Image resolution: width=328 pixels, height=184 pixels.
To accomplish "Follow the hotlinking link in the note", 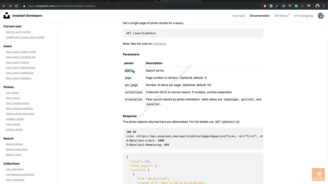I will pos(159,44).
